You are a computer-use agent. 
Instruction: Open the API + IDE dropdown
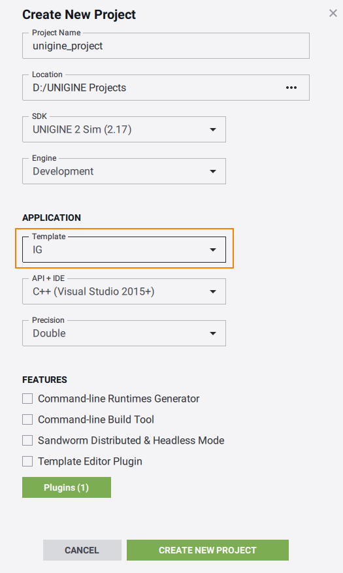point(124,291)
